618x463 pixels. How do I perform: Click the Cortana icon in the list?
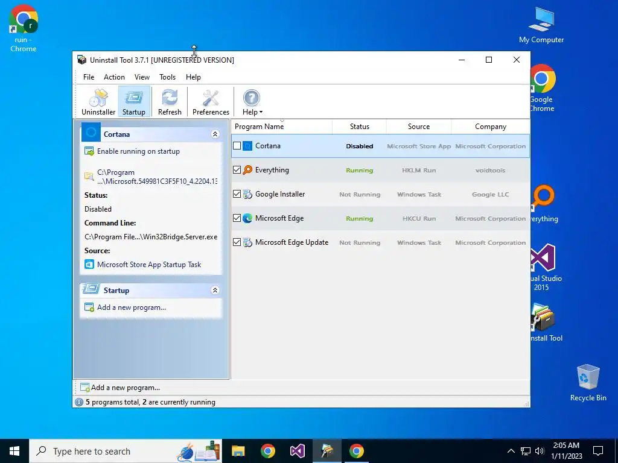(247, 146)
